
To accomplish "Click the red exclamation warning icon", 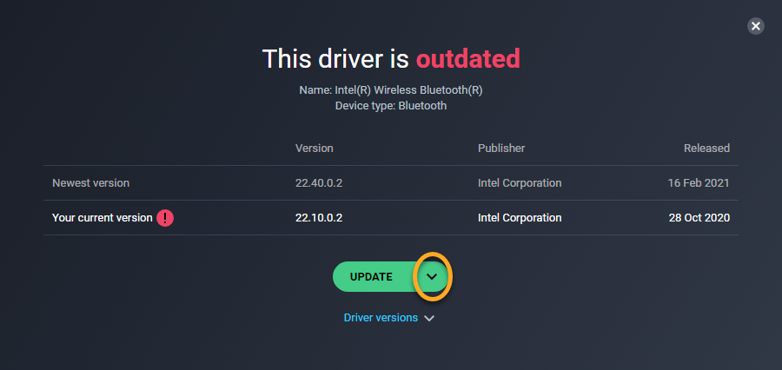I will point(165,218).
